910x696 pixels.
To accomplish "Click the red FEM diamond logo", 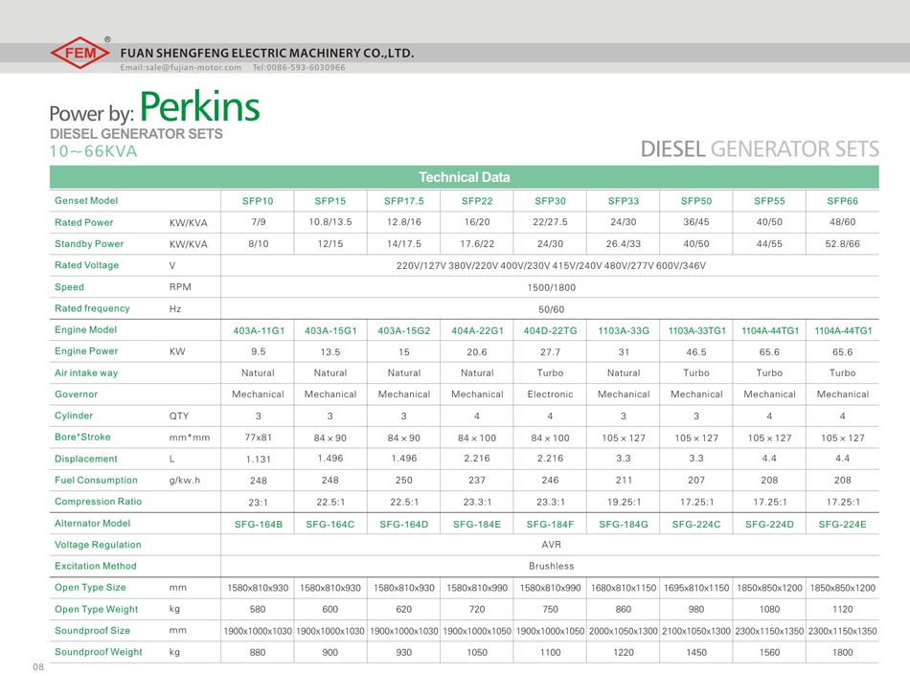I will click(80, 53).
